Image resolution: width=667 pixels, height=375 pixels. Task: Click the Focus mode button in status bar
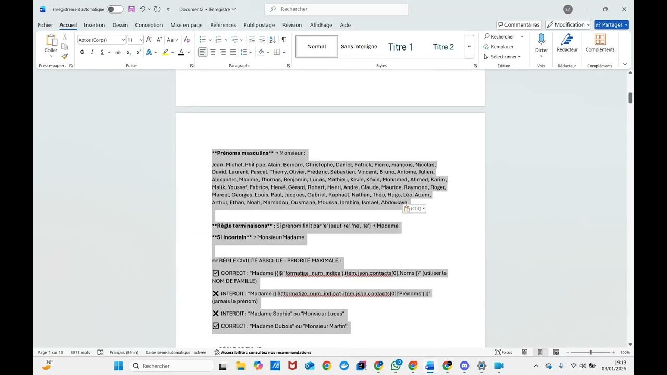pyautogui.click(x=503, y=352)
